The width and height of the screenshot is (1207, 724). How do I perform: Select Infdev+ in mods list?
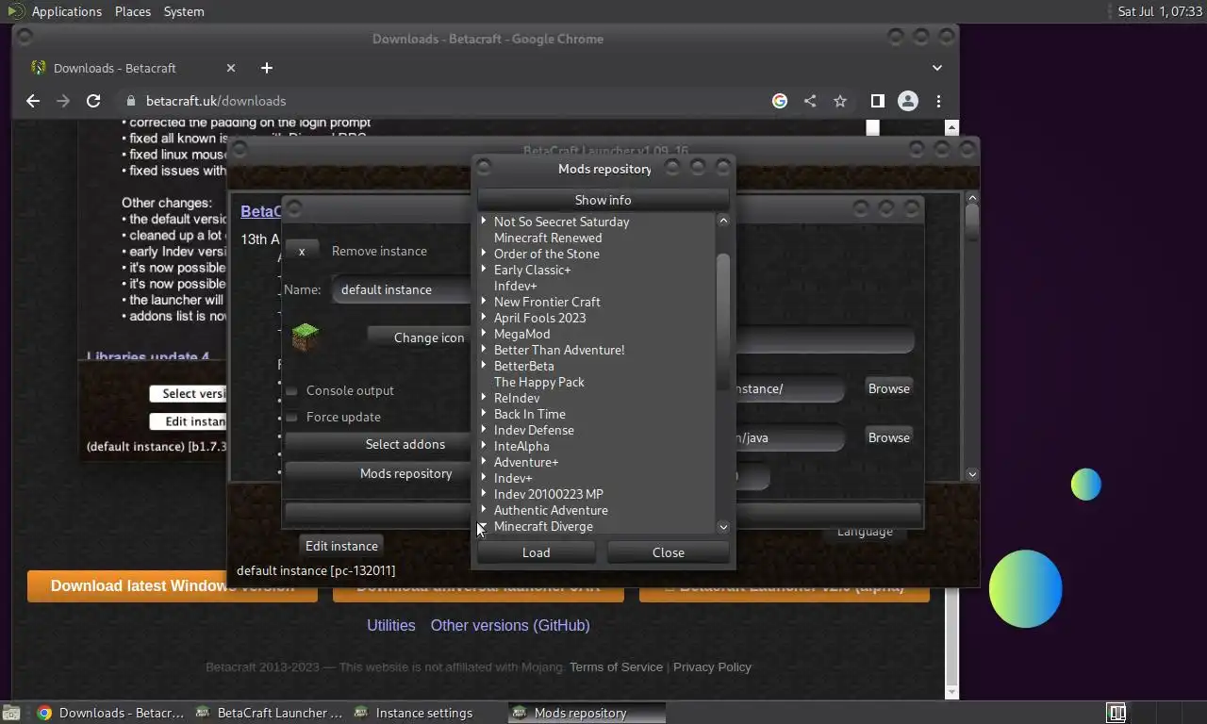[516, 286]
